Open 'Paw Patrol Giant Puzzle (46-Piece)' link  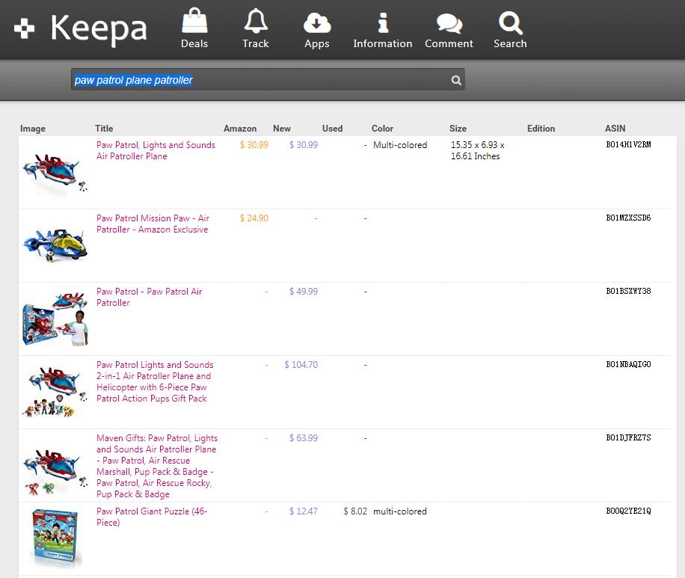click(x=152, y=517)
